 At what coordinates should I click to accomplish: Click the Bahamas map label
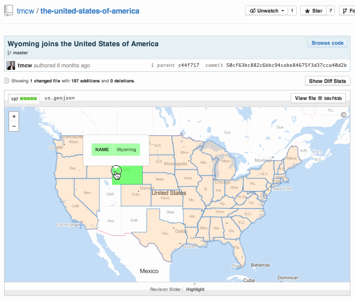261,265
